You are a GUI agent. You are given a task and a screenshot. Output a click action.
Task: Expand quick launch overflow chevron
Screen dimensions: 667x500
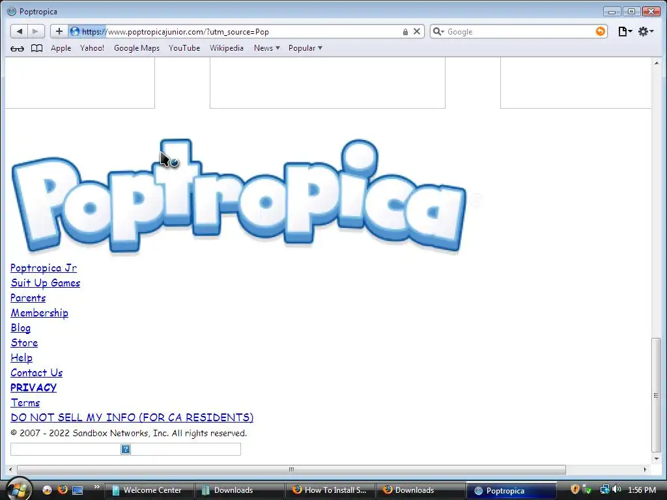click(x=96, y=487)
